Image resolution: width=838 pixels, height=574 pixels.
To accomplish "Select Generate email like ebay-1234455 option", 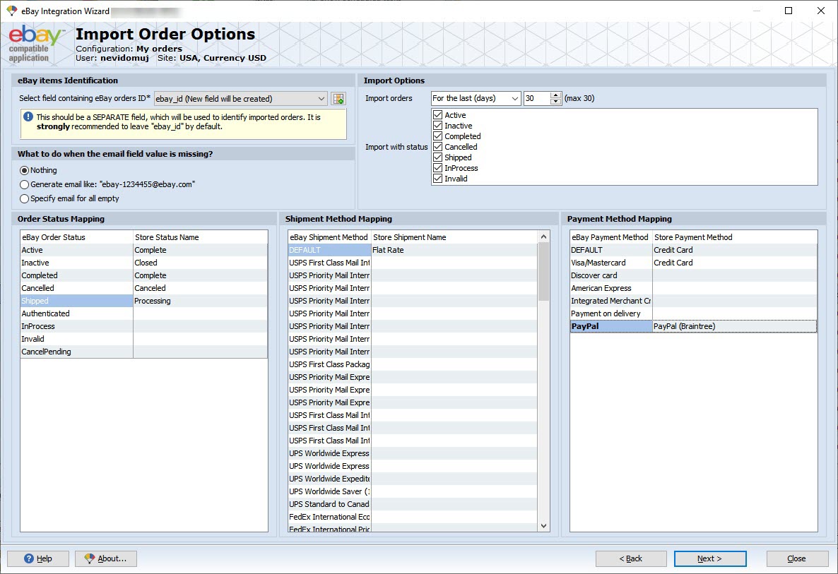I will click(24, 184).
